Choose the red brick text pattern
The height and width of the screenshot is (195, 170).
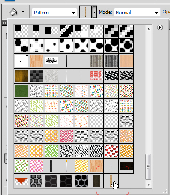pos(96,76)
